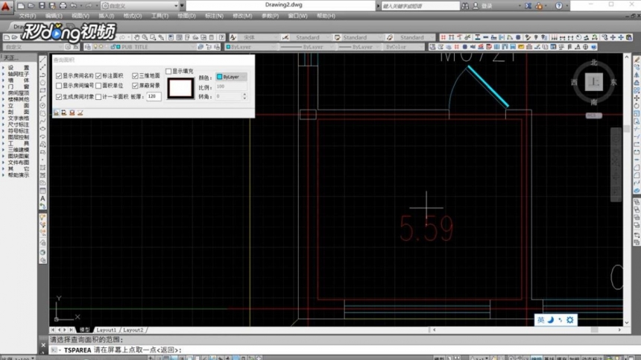Select the Rectangle tool in draw toolbar
Image resolution: width=641 pixels, height=360 pixels.
tap(43, 90)
